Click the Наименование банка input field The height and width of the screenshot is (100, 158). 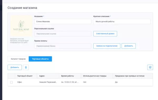pos(63,46)
